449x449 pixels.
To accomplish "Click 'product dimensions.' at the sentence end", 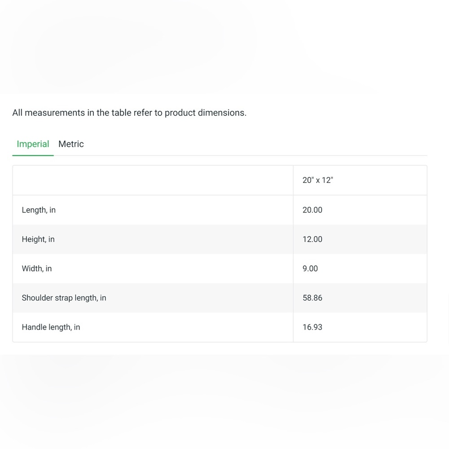I will (x=205, y=113).
